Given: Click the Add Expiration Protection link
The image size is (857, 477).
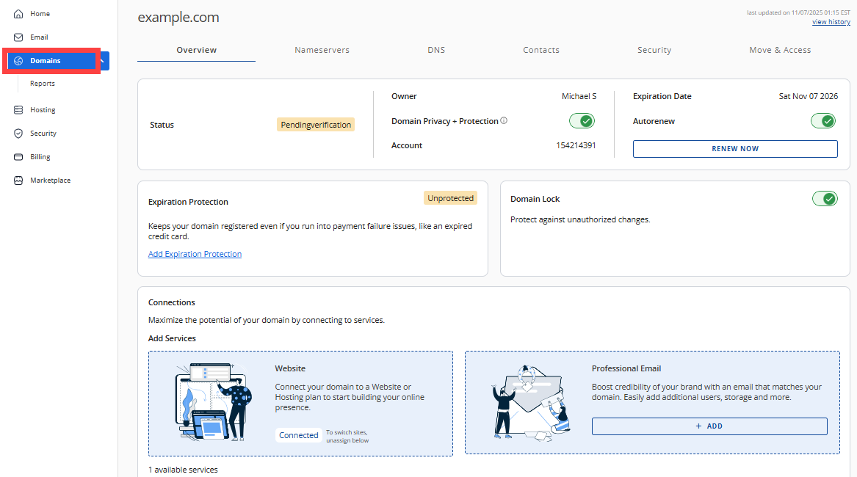Looking at the screenshot, I should coord(195,254).
